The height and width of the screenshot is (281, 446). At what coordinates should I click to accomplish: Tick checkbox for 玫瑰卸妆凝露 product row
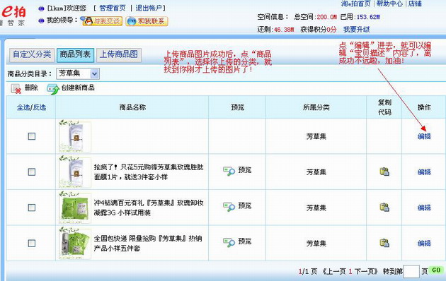(32, 208)
